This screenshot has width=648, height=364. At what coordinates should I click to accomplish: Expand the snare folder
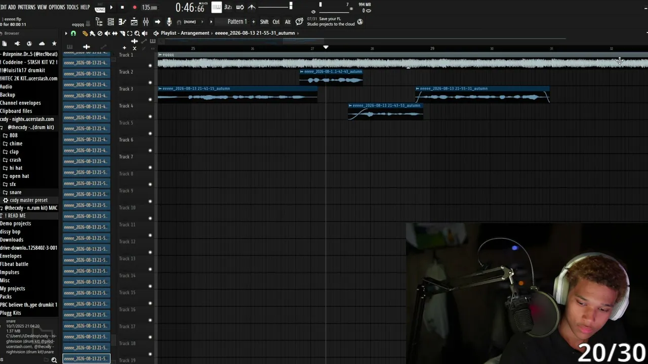pos(15,192)
